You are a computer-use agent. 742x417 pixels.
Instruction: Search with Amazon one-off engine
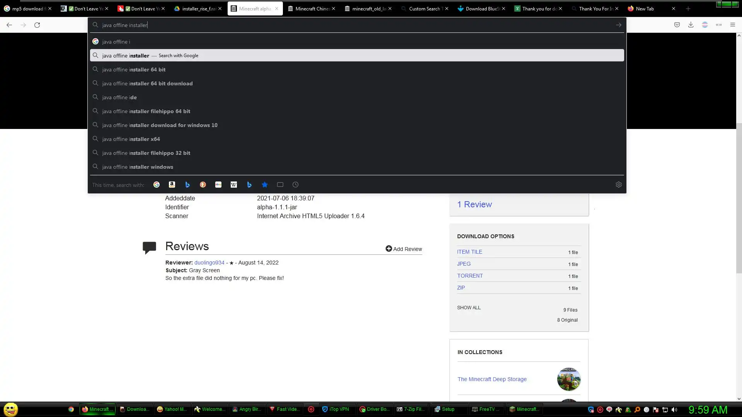click(x=172, y=185)
